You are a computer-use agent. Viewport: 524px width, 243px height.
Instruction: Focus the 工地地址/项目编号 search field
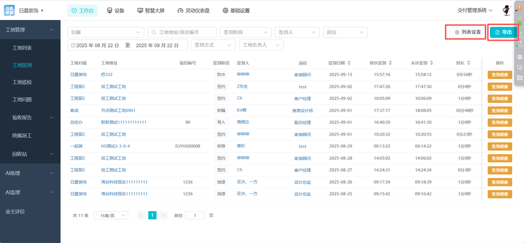[182, 32]
